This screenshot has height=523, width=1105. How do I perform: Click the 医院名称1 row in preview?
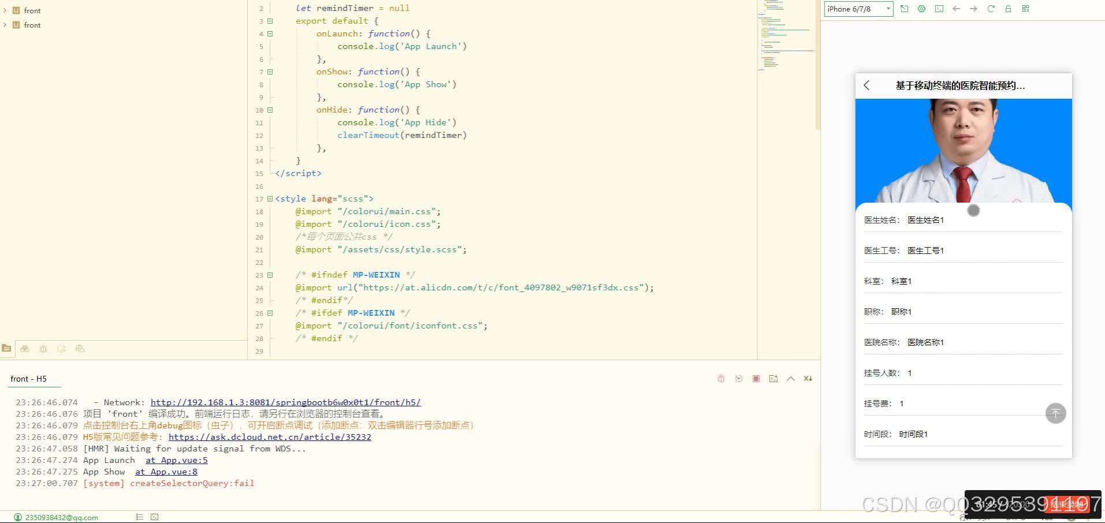(963, 342)
